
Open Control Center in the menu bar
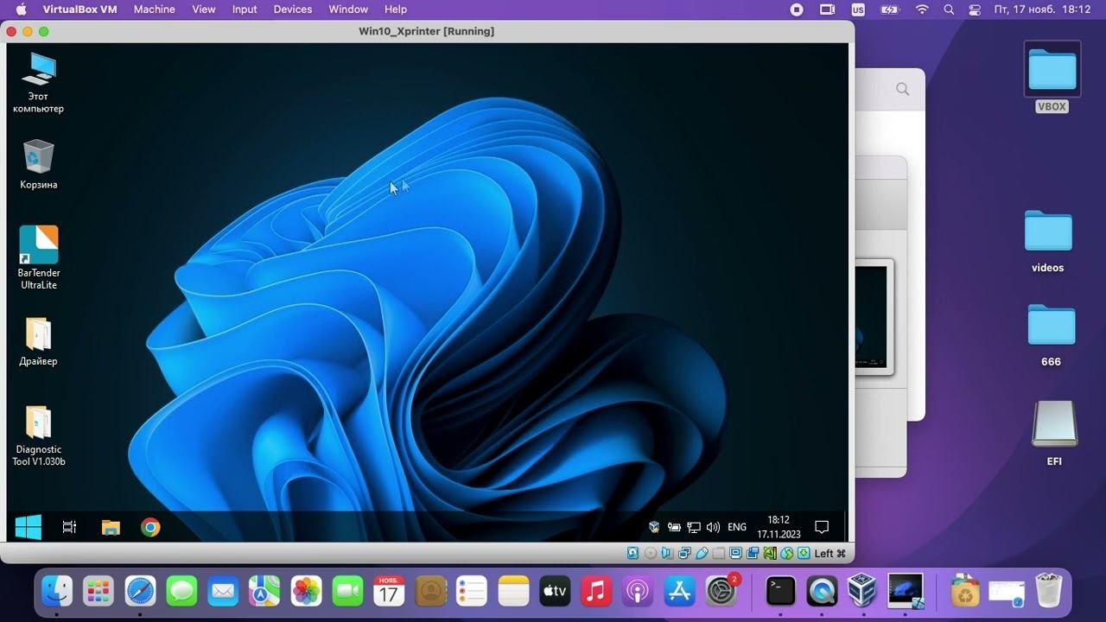[x=975, y=10]
